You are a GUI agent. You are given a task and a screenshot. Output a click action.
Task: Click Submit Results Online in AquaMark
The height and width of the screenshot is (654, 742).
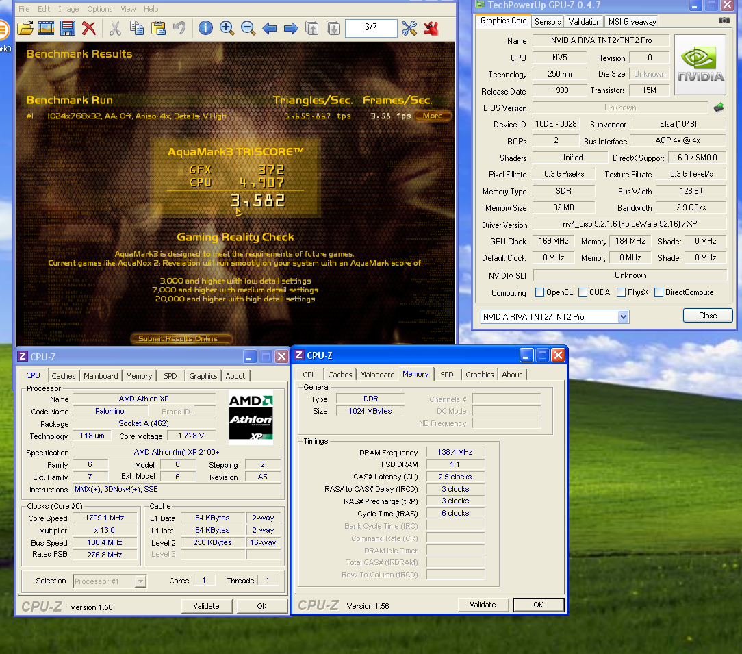(181, 338)
